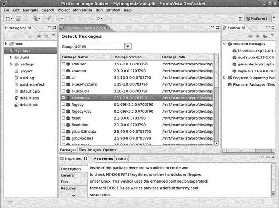Click the Save toolbar icon
Image resolution: width=279 pixels, height=208 pixels.
coord(18,19)
